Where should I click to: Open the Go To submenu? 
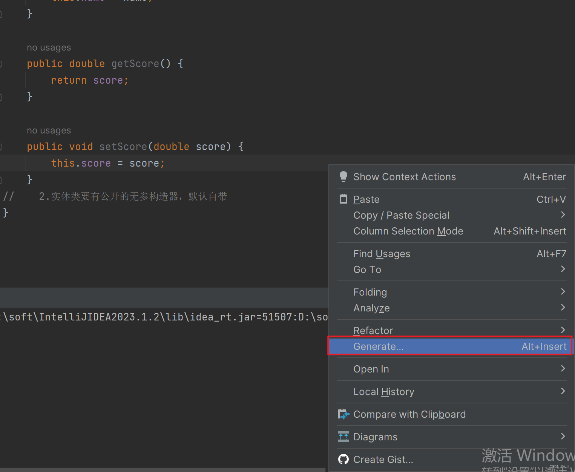pos(452,270)
